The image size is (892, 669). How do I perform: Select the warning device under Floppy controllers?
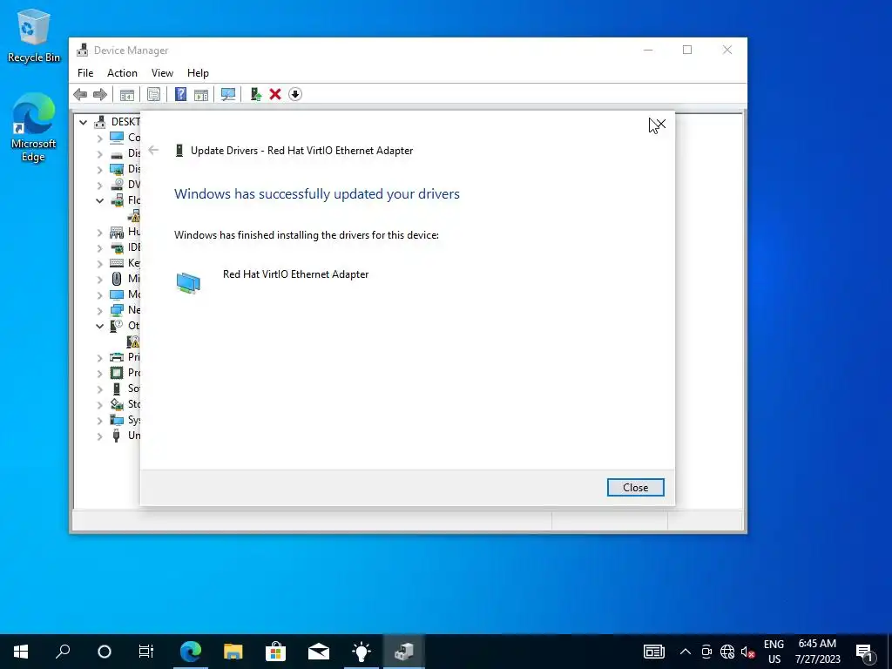[x=133, y=216]
